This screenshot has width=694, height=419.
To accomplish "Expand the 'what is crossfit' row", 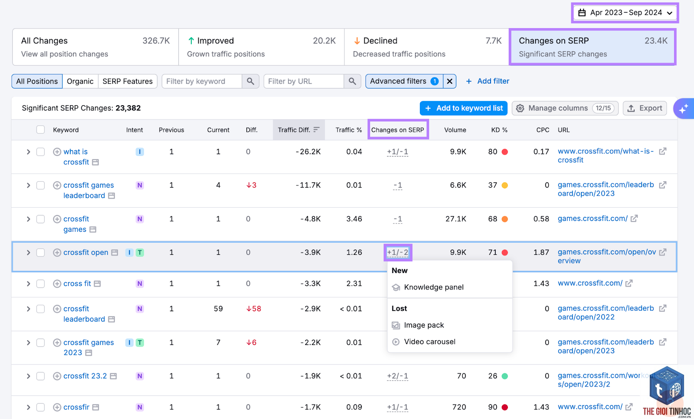I will point(28,152).
